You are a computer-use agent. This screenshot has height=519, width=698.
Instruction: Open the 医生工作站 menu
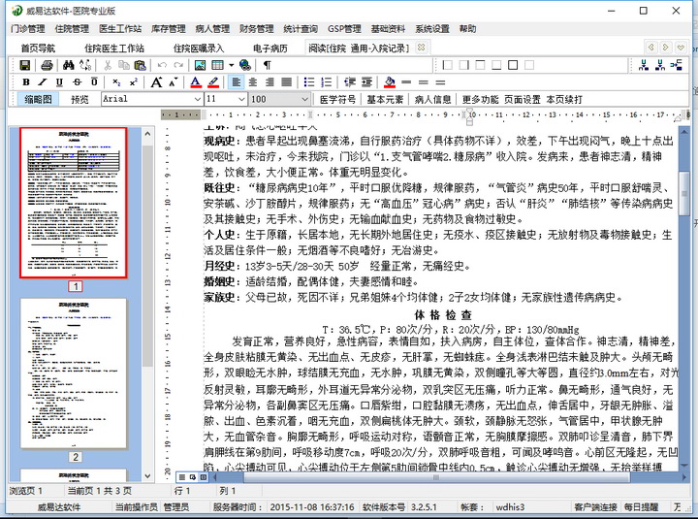coord(120,29)
